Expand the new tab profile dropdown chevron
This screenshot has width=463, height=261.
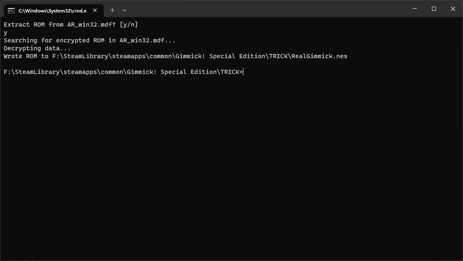click(x=125, y=10)
